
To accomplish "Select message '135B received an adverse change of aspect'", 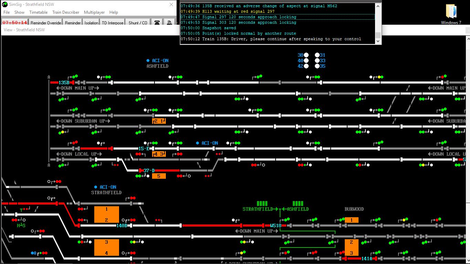I will (x=277, y=6).
